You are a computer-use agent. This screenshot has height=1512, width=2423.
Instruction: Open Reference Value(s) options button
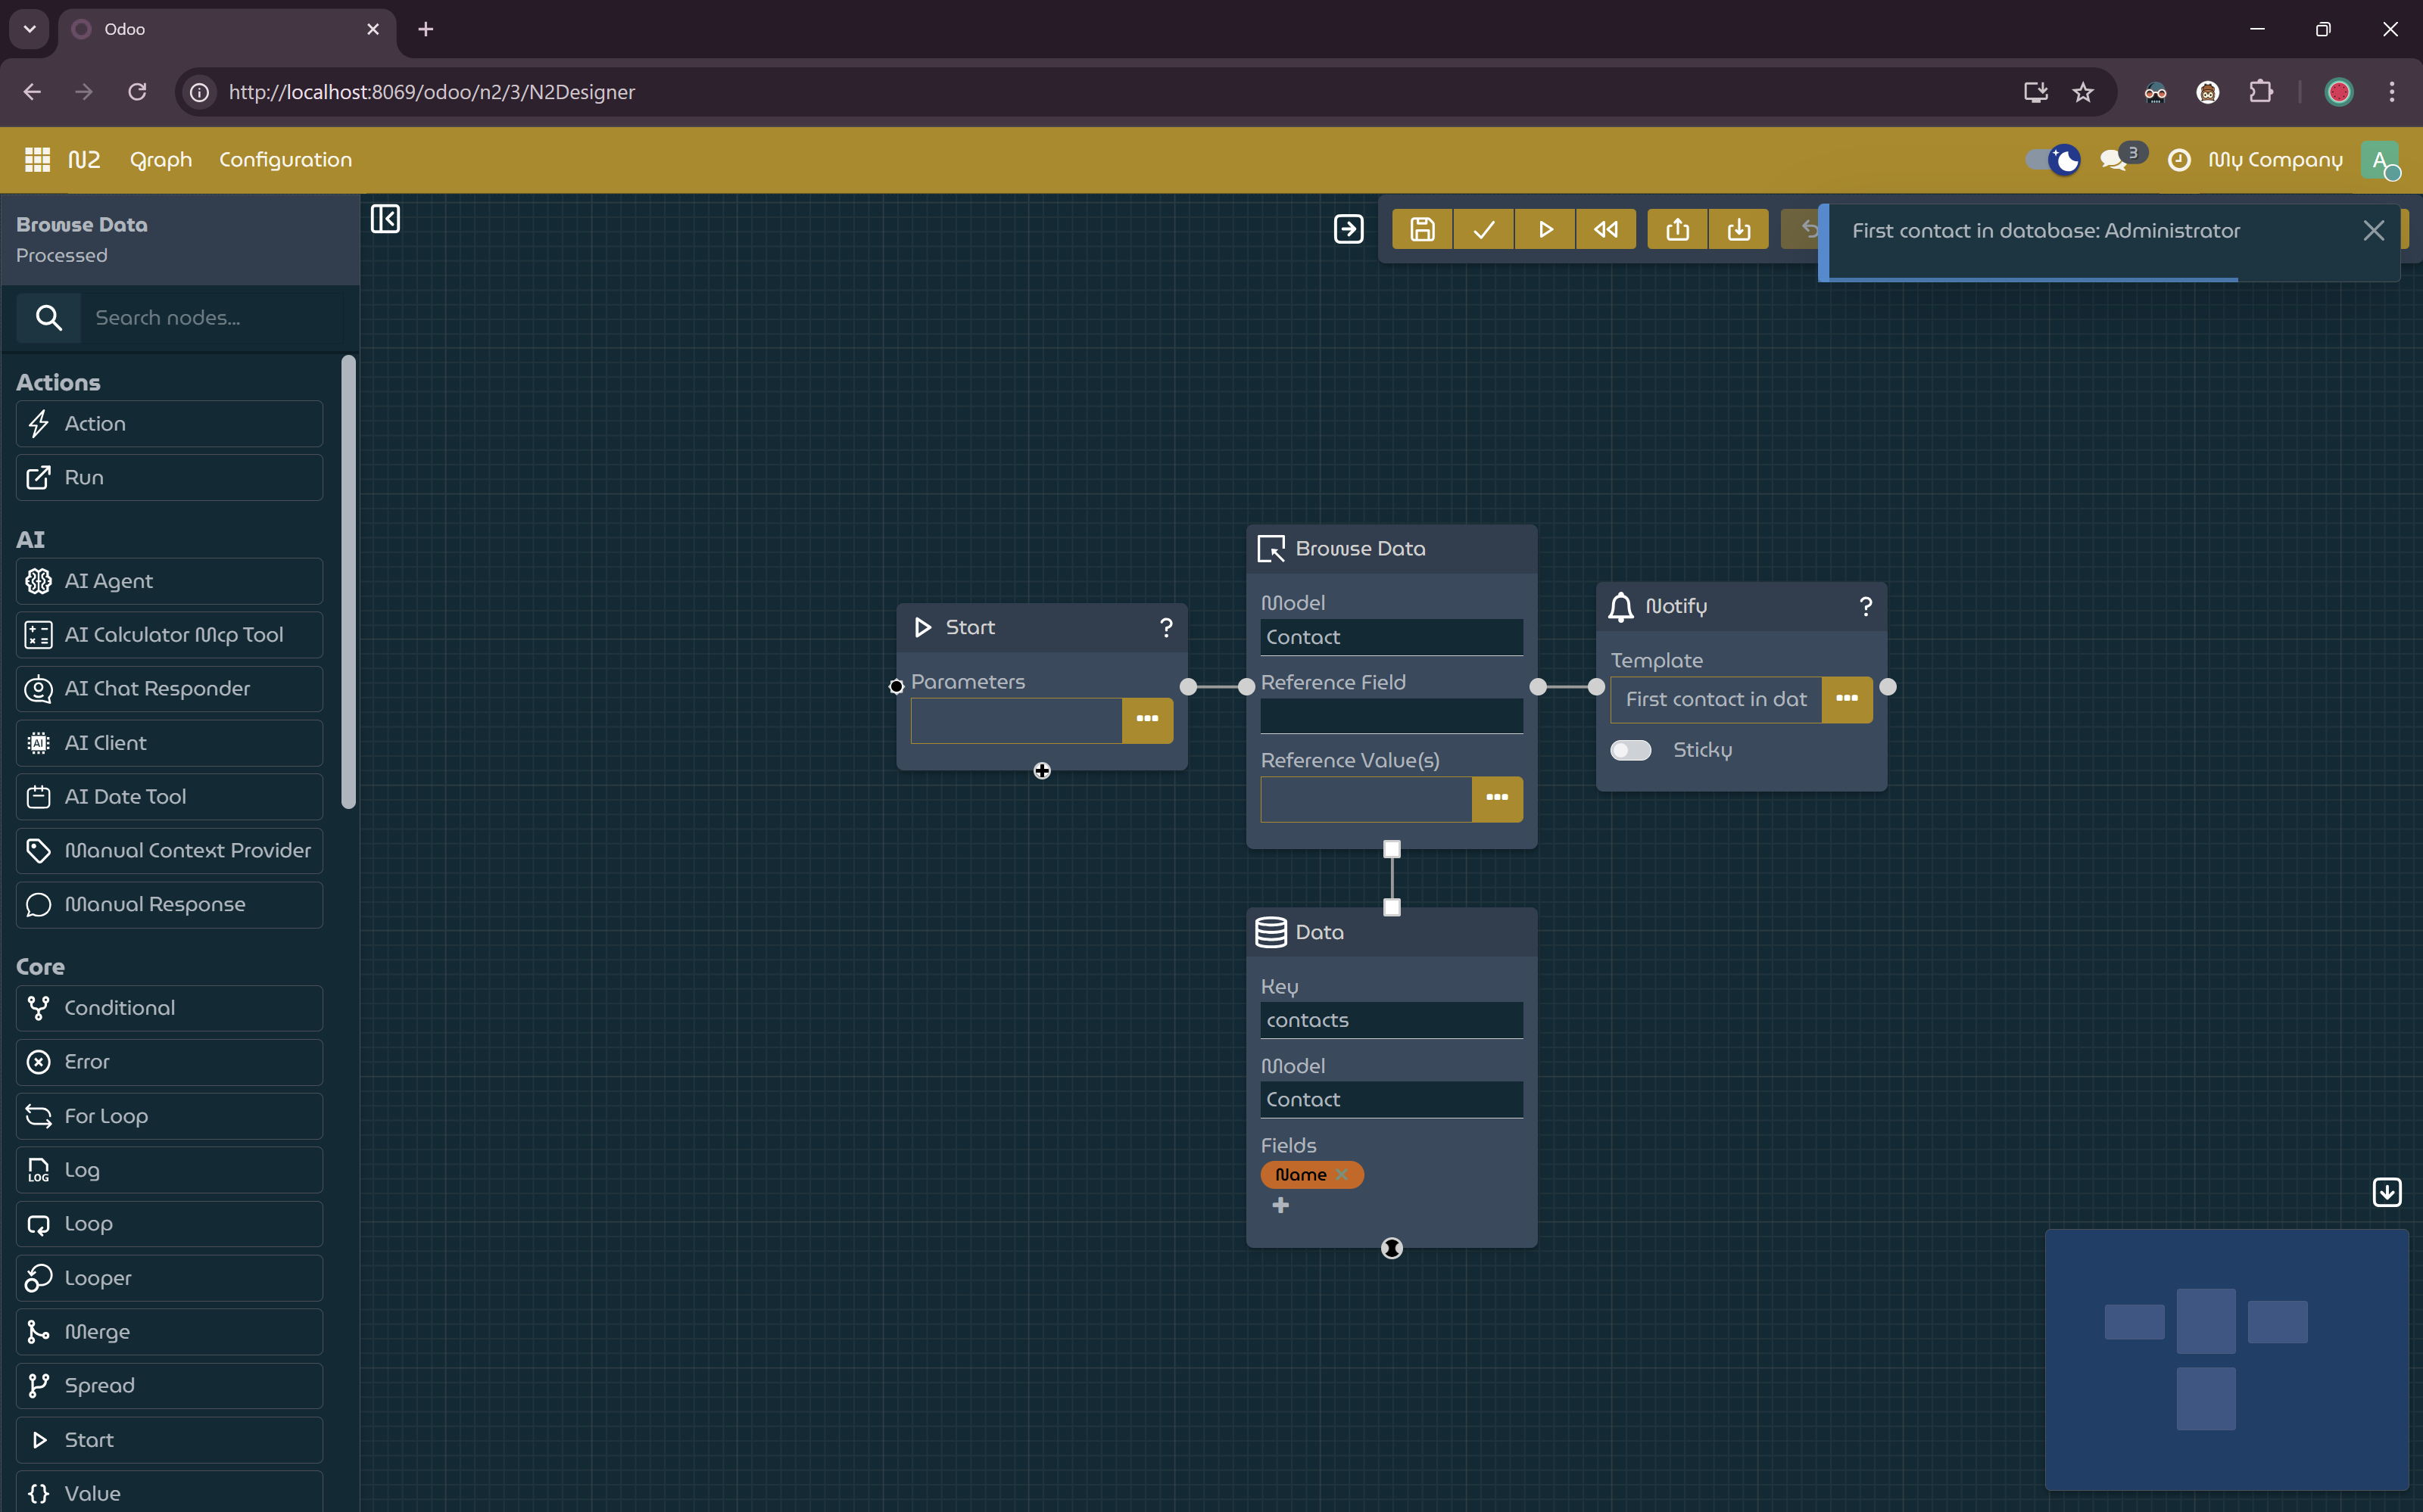click(1497, 798)
